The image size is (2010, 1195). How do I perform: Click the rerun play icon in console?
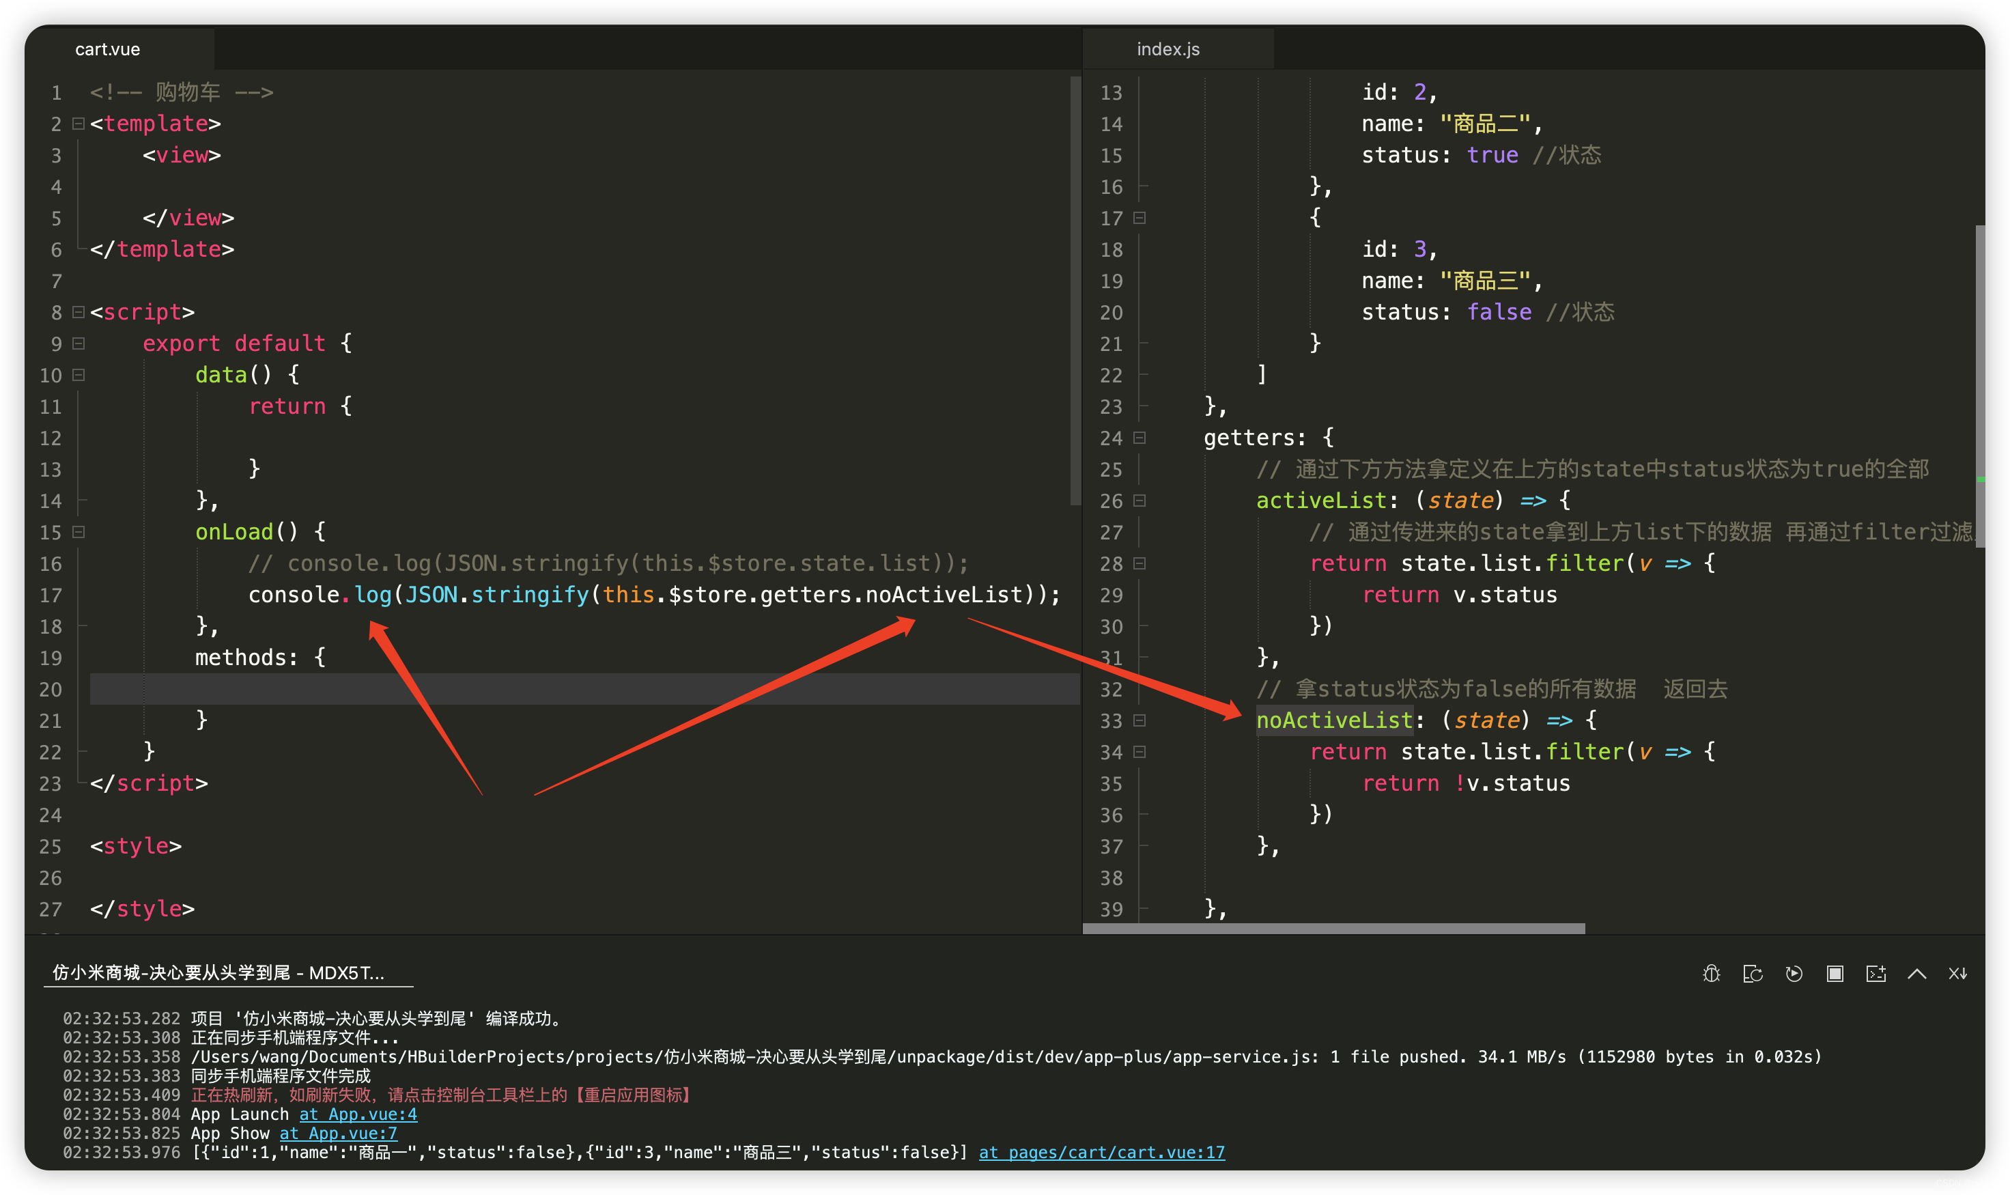1794,974
